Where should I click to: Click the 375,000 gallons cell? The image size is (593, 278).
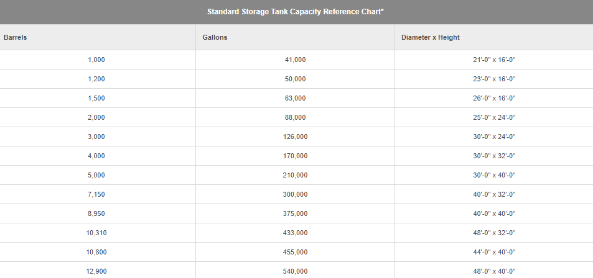(x=296, y=213)
